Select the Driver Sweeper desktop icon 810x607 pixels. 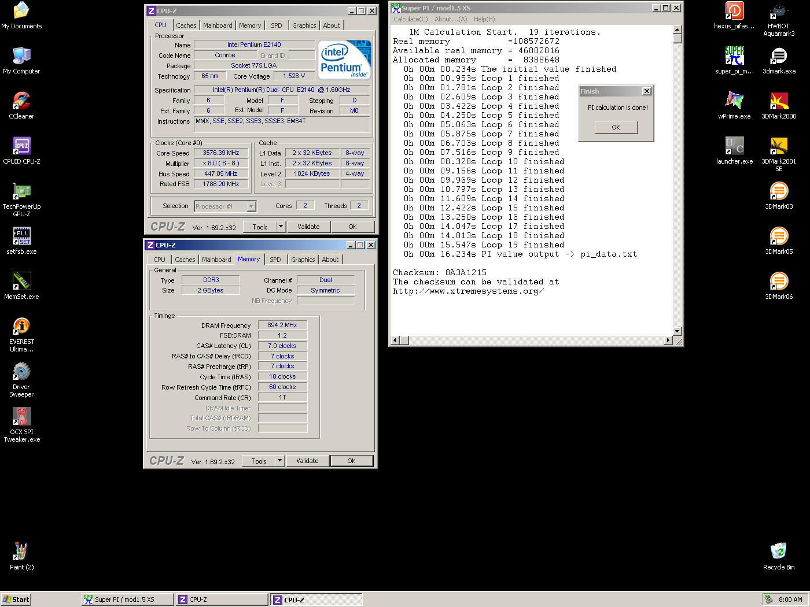(21, 380)
